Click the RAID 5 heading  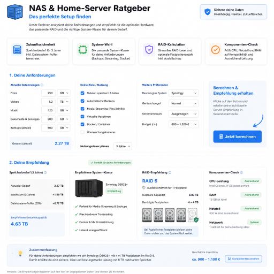[x=150, y=181]
